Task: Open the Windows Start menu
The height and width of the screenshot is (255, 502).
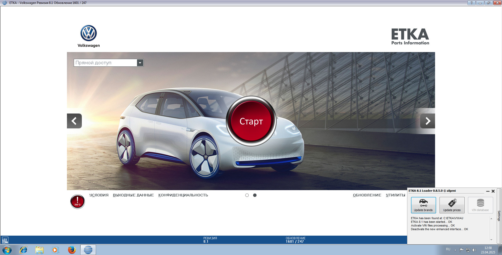Action: pyautogui.click(x=7, y=250)
